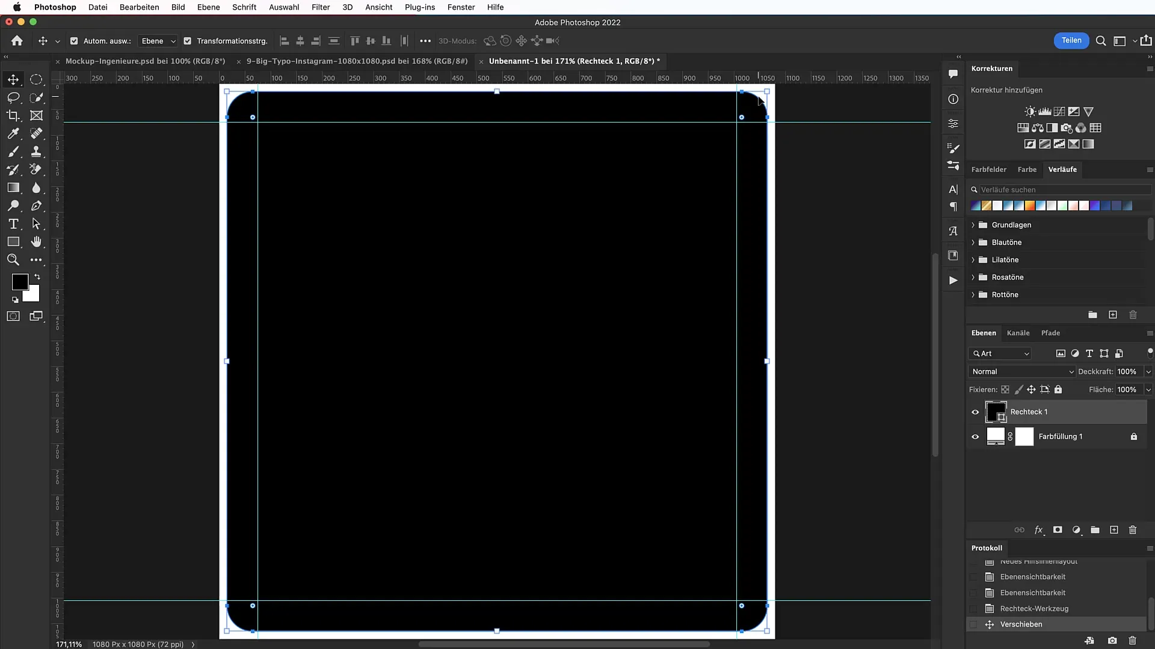Hide the Rechteck 1 layer
Screen dimensions: 1155x649
975,412
